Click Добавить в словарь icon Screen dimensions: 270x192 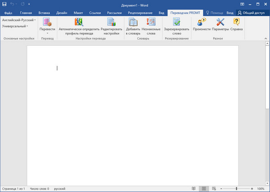click(133, 22)
